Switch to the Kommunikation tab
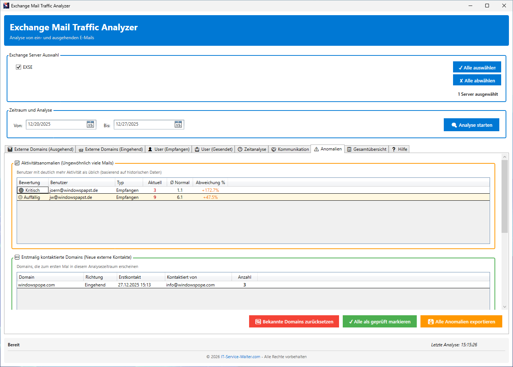The image size is (513, 367). click(290, 149)
